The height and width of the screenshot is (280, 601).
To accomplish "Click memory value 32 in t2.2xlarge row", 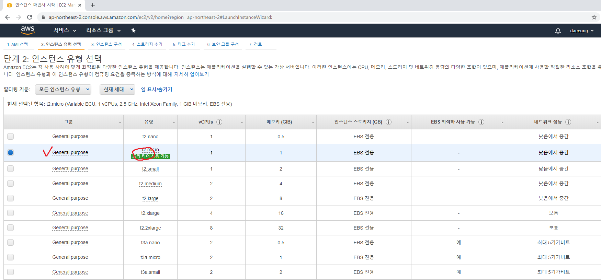I will coord(281,228).
